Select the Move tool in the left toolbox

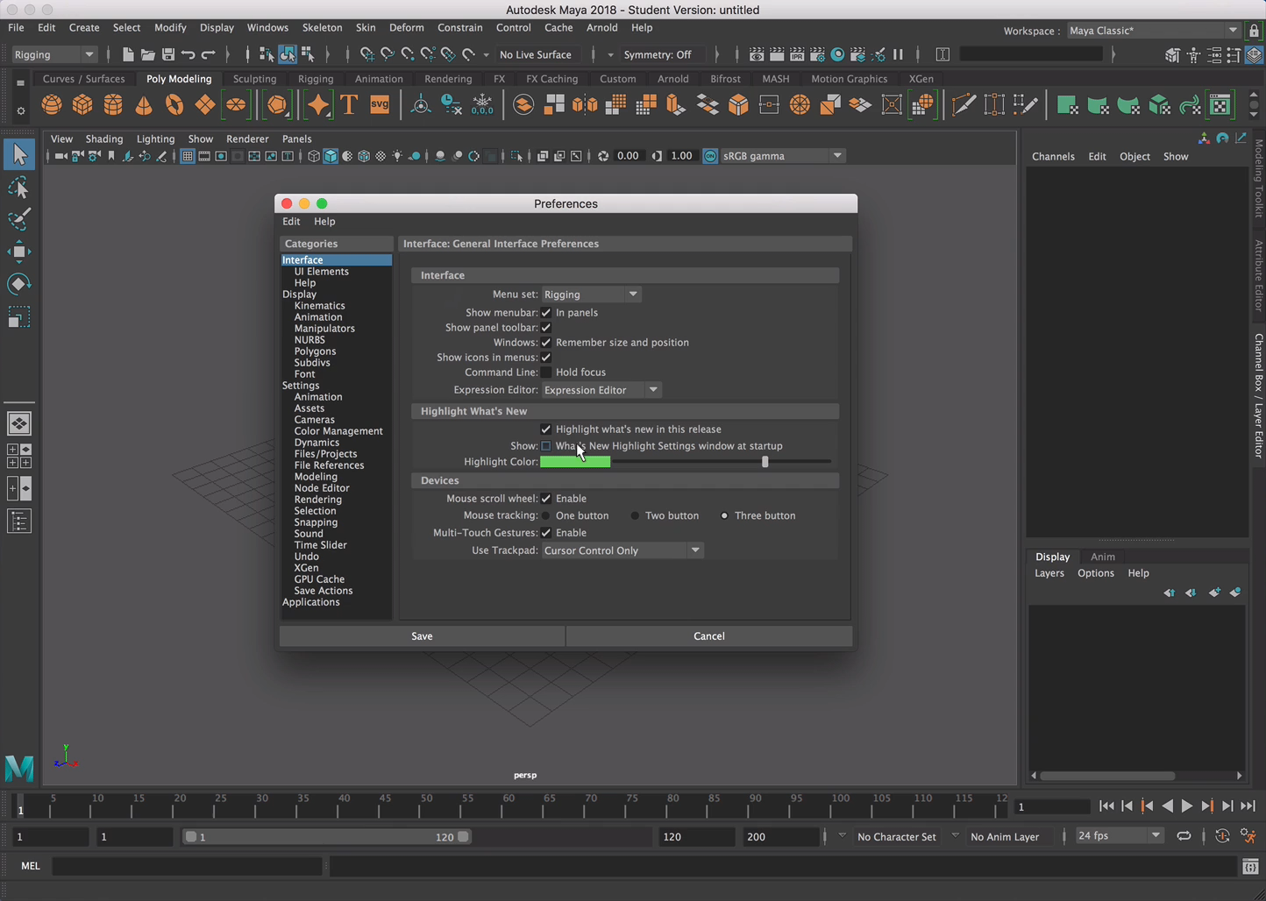(18, 252)
